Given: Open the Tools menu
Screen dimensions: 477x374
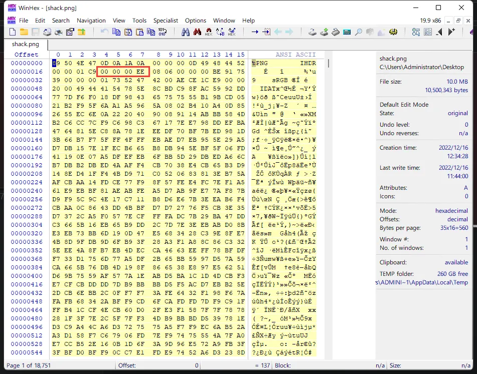Looking at the screenshot, I should pos(139,21).
